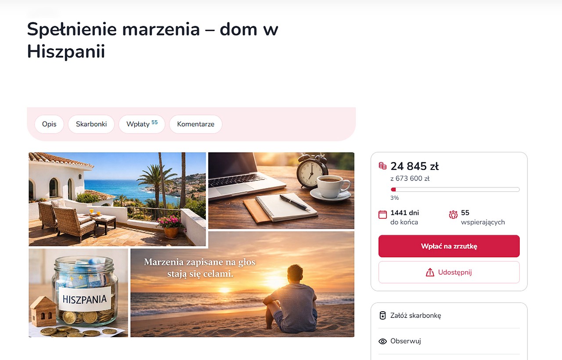Click the eye icon next to Obserwuj
Screen dimensions: 562x360
point(382,341)
